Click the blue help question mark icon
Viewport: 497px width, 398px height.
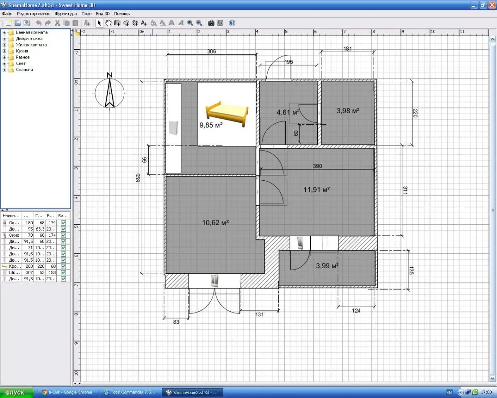pos(232,23)
